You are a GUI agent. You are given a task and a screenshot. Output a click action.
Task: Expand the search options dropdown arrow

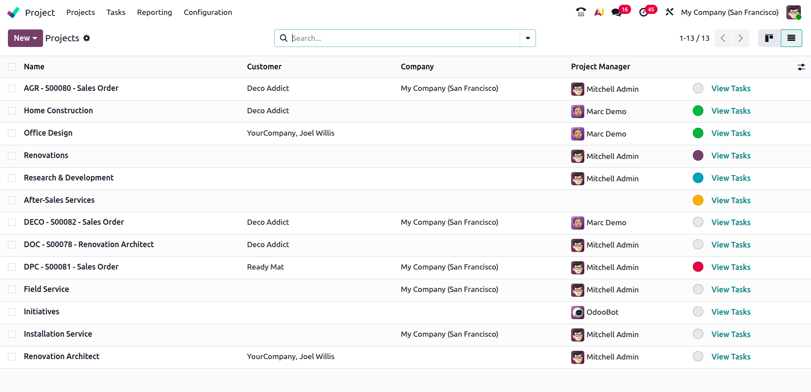pos(528,38)
